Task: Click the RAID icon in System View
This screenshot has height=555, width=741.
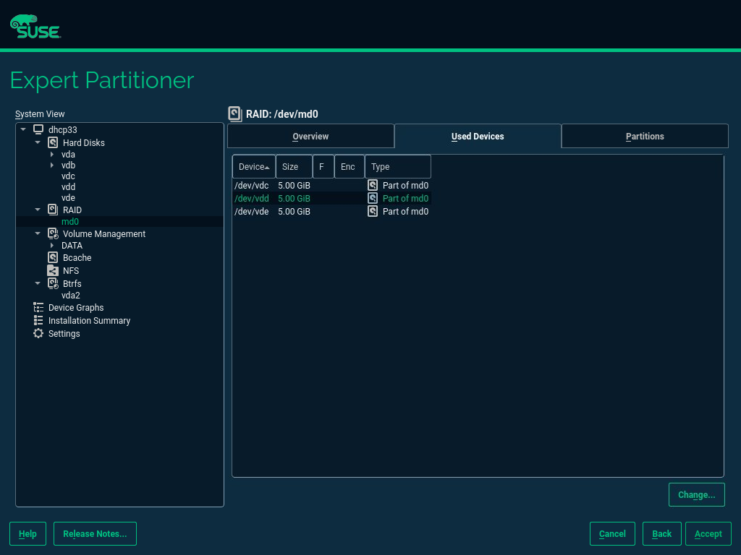Action: point(53,210)
